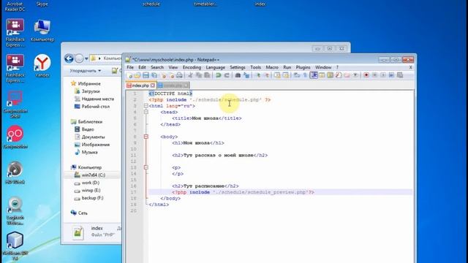Select the top FlashBack Express desktop icon
Viewport: 468px width, 263px height.
[x=15, y=33]
